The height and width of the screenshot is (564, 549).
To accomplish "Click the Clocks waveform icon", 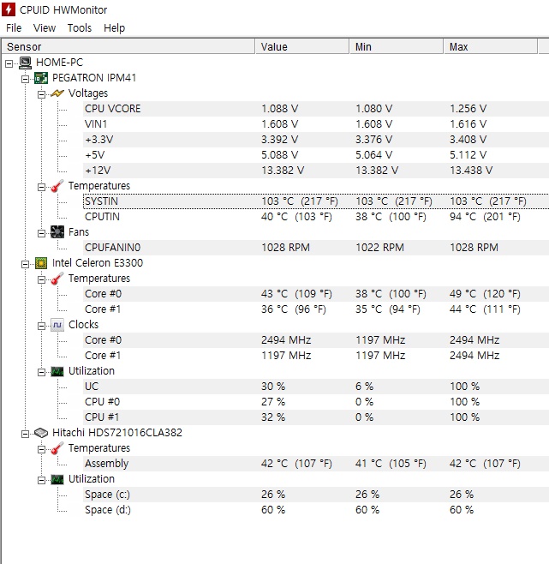I will 57,325.
